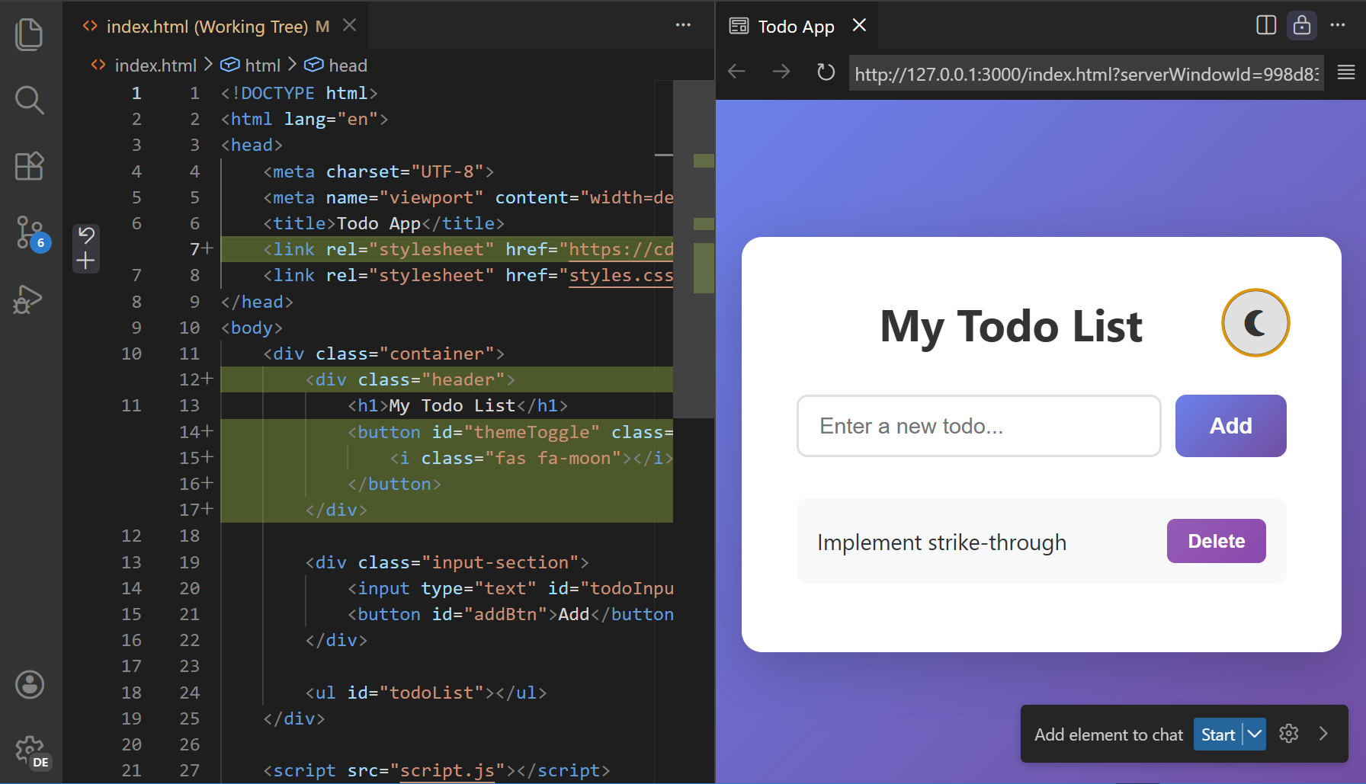The width and height of the screenshot is (1366, 784).
Task: Navigate back in the preview browser
Action: pos(736,71)
